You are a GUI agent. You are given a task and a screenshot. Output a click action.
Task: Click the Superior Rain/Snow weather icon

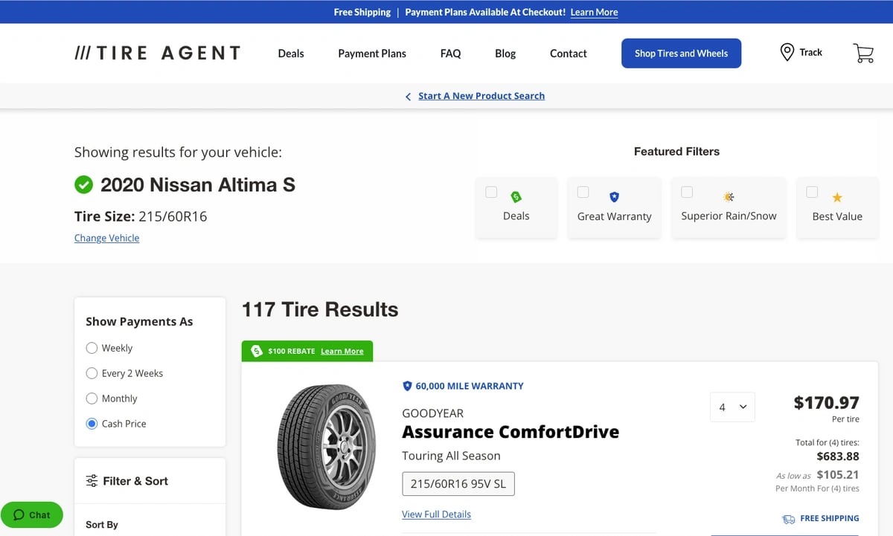click(729, 197)
